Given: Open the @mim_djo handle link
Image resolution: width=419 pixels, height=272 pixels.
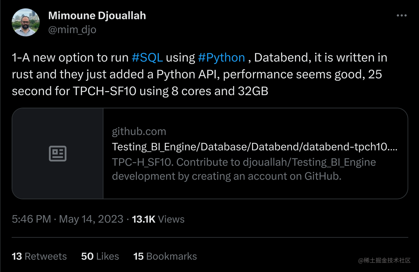Looking at the screenshot, I should tap(72, 30).
